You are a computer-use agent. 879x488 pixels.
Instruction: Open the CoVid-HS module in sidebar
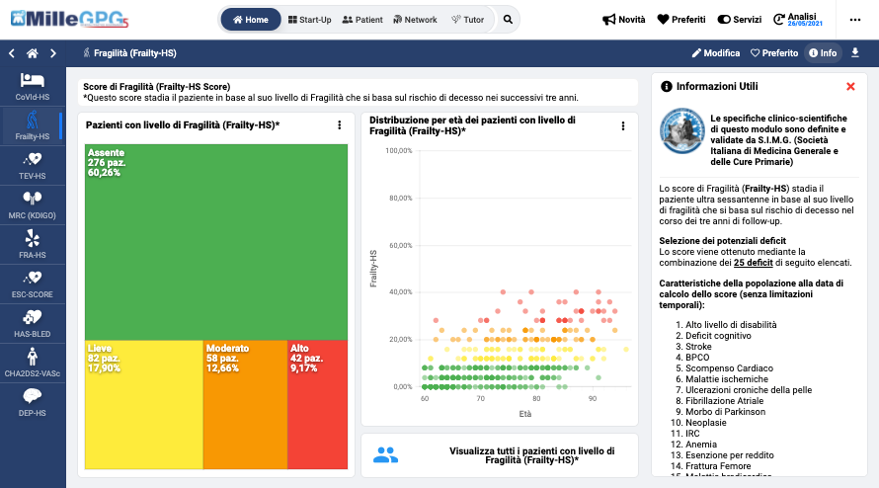coord(33,86)
